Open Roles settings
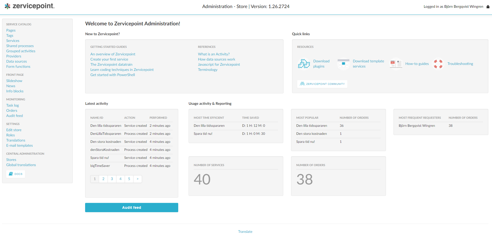The width and height of the screenshot is (492, 237). (x=10, y=135)
